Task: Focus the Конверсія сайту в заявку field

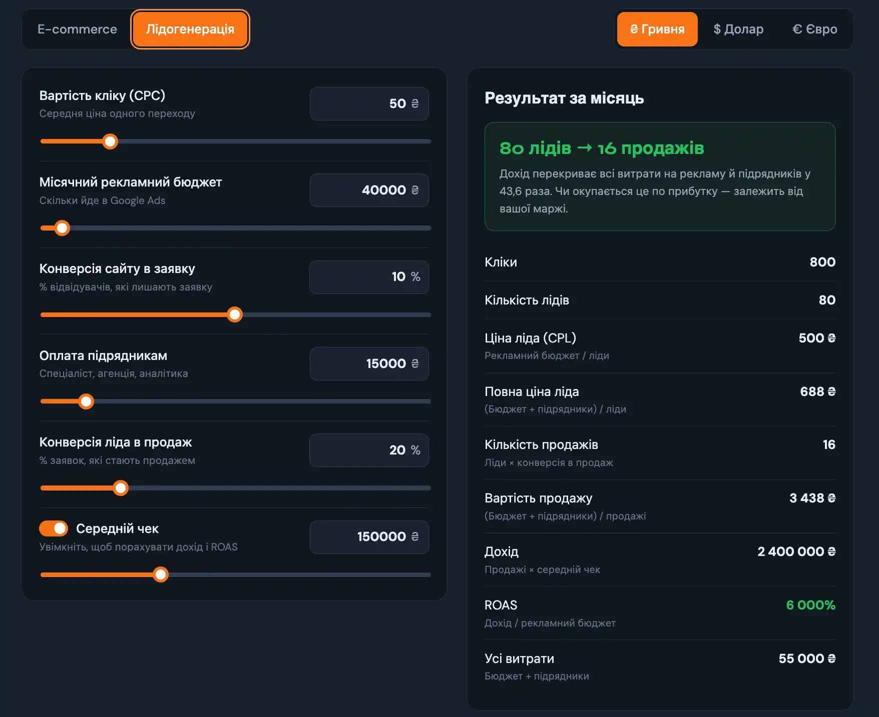Action: coord(369,277)
